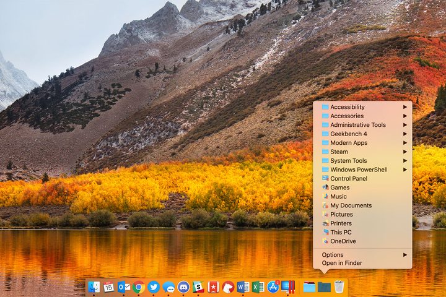Click the dark Windows applications folder in Dock
This screenshot has width=446, height=297.
click(x=324, y=287)
